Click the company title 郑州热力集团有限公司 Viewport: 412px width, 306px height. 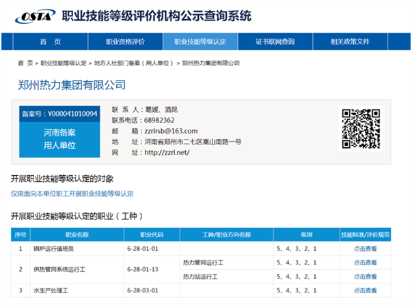72,85
